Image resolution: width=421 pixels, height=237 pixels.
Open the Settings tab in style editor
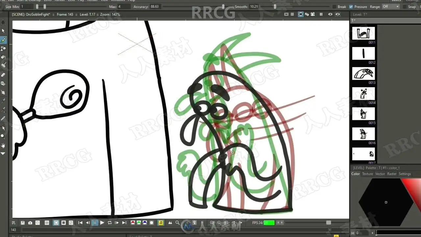[x=405, y=174]
